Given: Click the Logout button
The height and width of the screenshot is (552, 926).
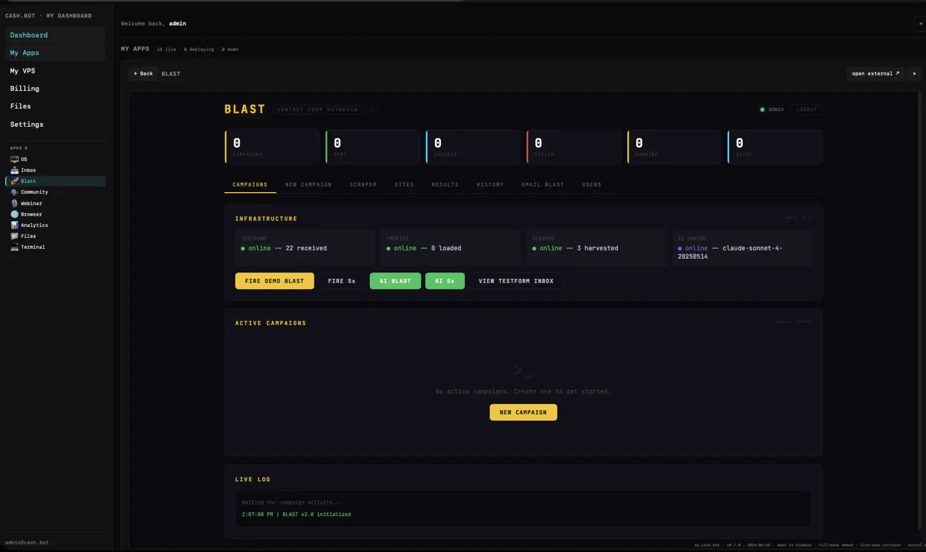Looking at the screenshot, I should [806, 109].
